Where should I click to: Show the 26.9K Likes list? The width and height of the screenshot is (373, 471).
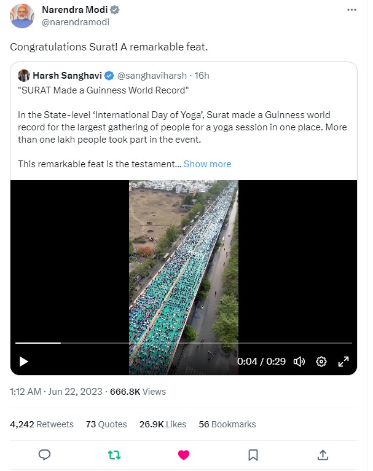click(163, 424)
